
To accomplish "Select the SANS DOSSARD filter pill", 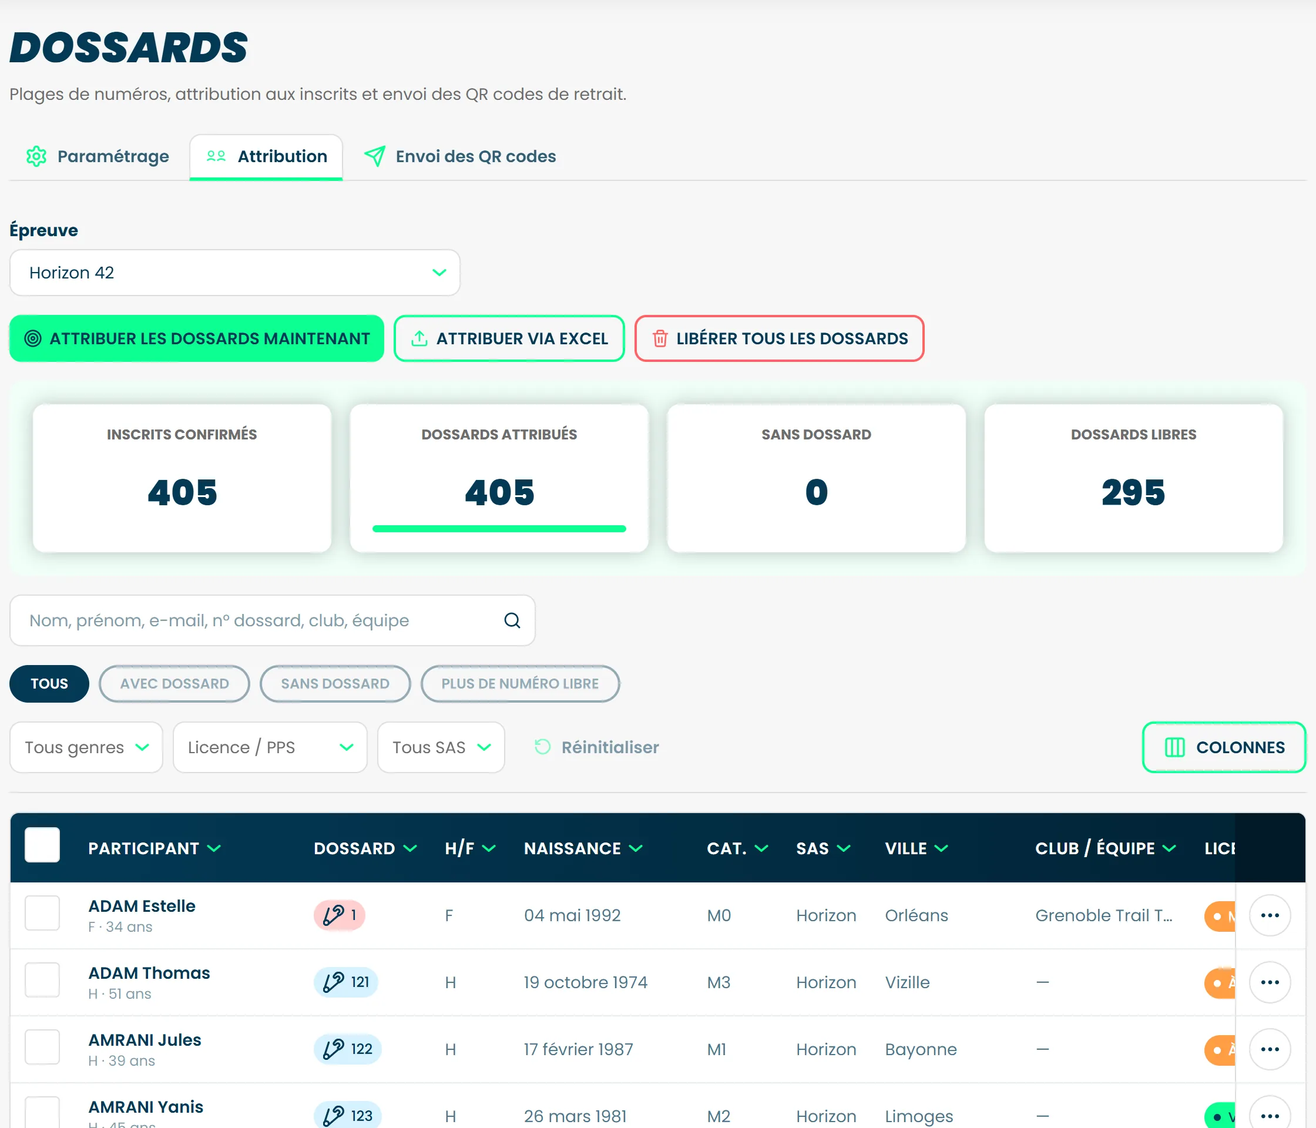I will [x=335, y=683].
